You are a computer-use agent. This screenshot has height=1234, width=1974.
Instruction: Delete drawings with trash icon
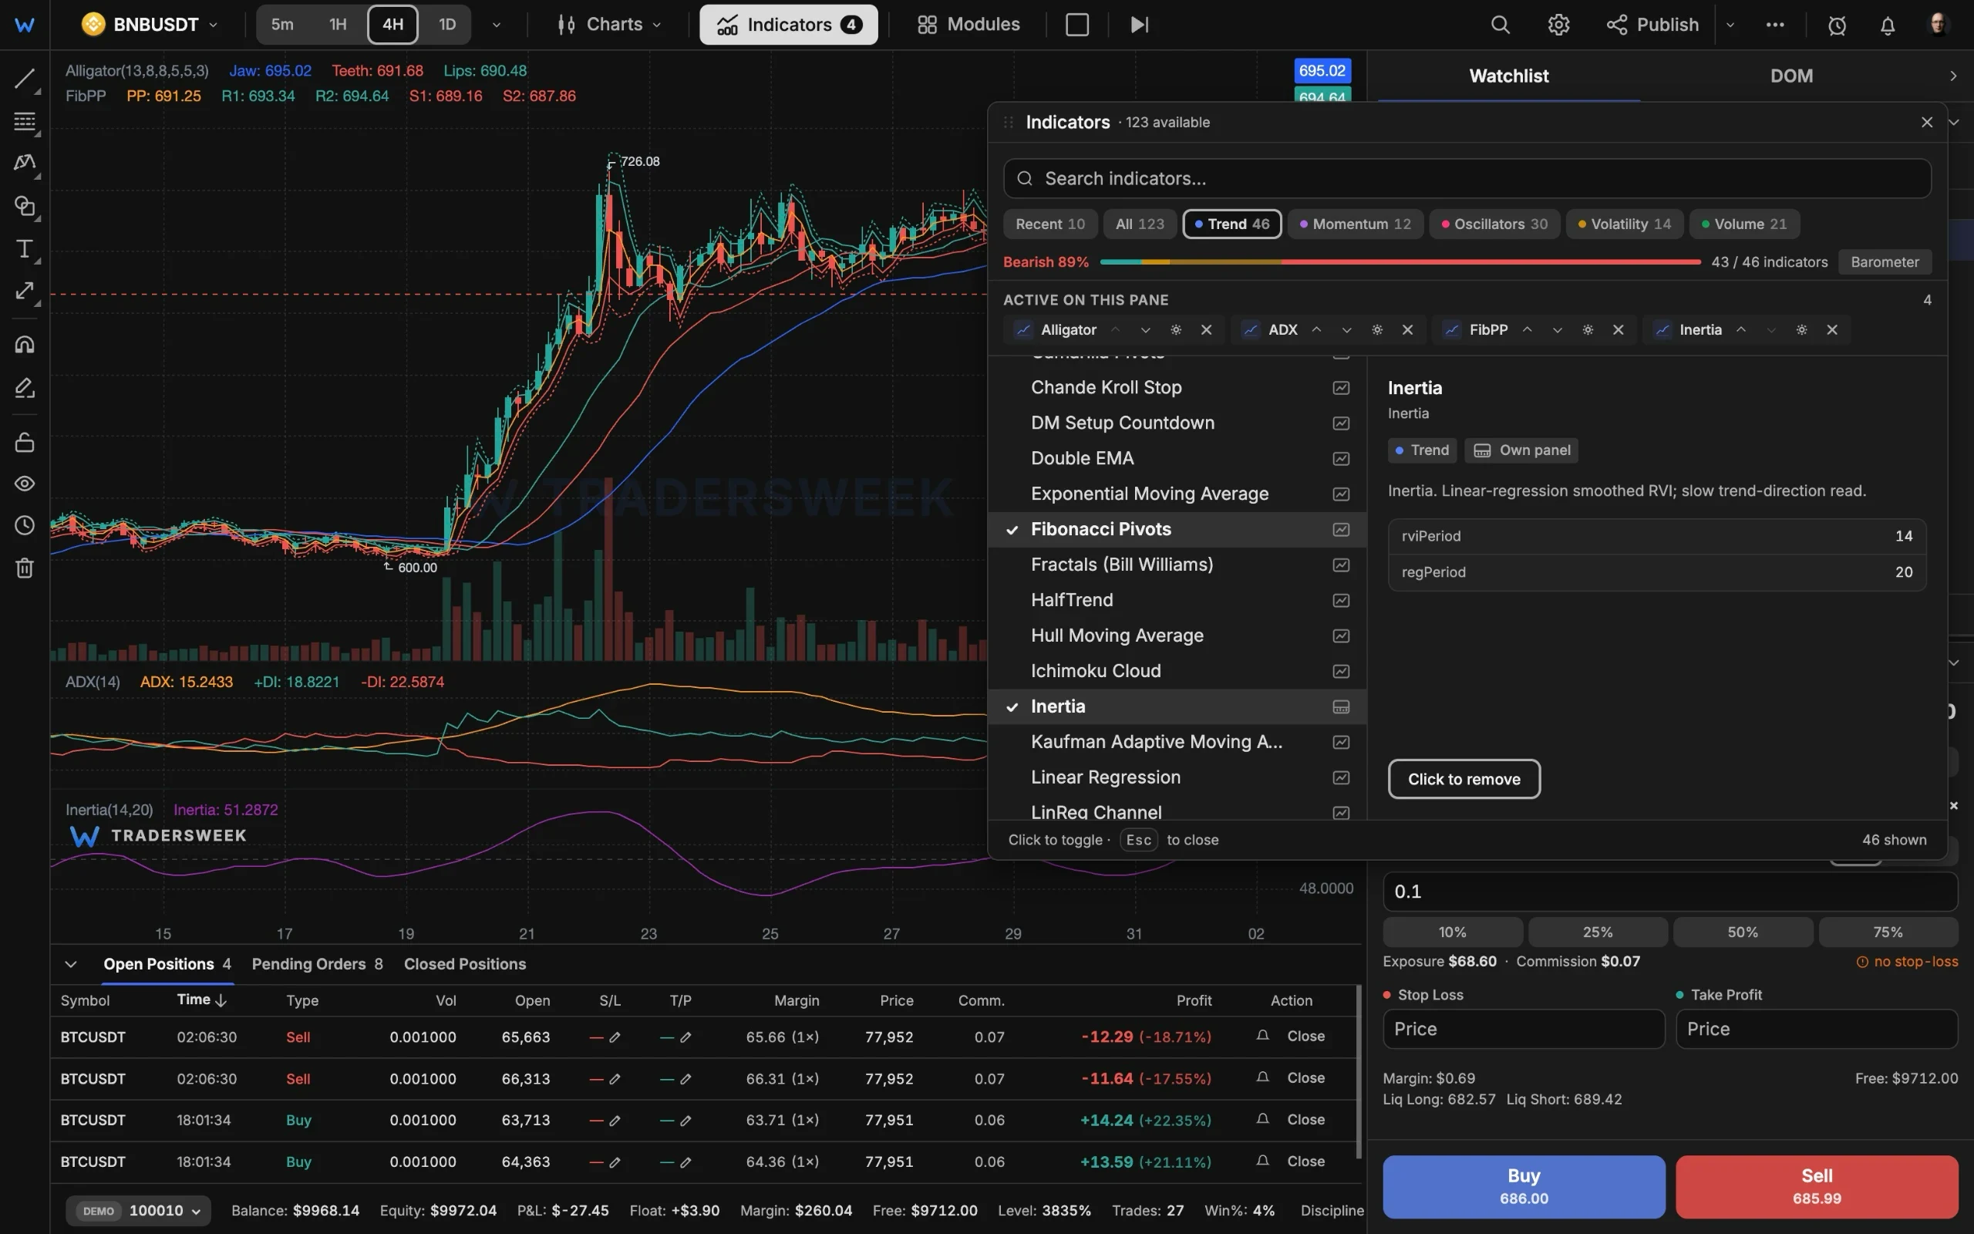click(25, 568)
